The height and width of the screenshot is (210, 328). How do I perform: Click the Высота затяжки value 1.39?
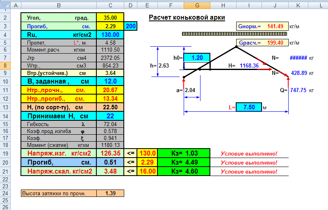(110, 193)
